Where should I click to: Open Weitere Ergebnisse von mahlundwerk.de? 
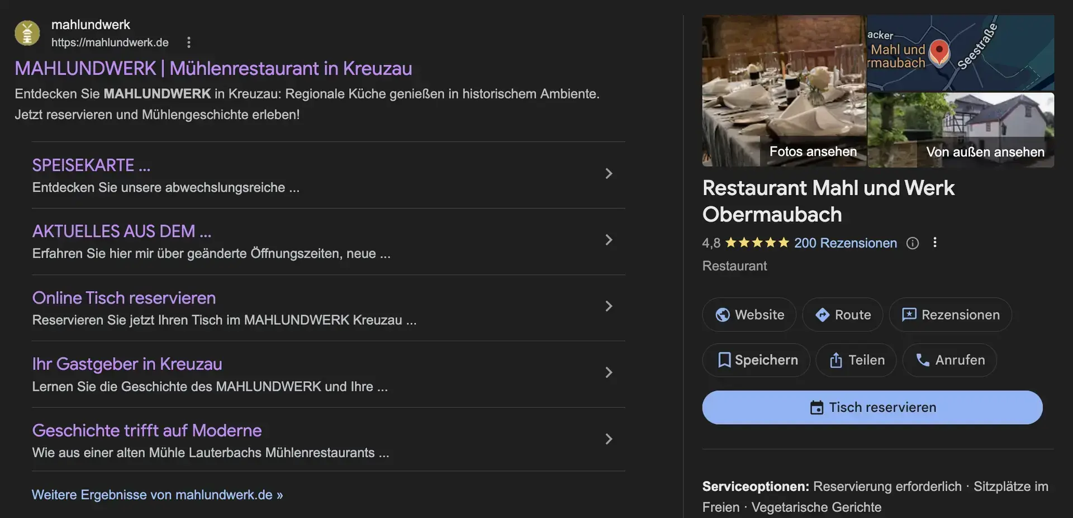[x=157, y=495]
